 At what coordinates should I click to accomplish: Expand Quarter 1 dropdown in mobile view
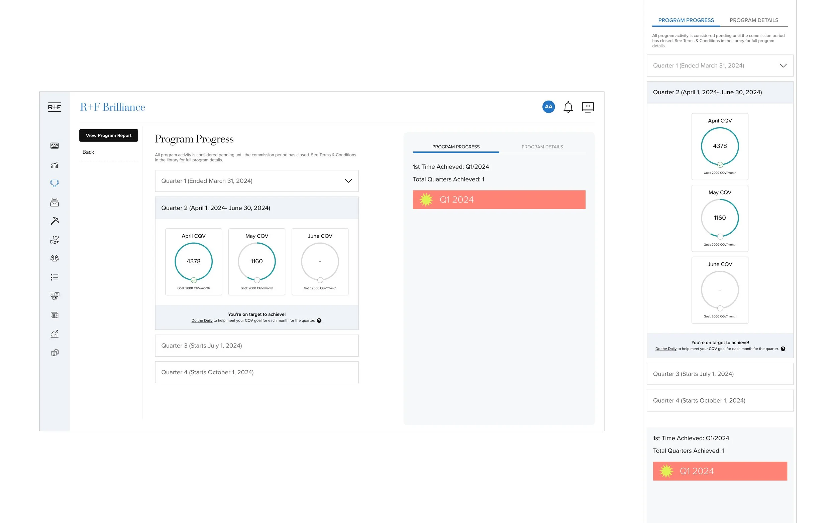(719, 66)
